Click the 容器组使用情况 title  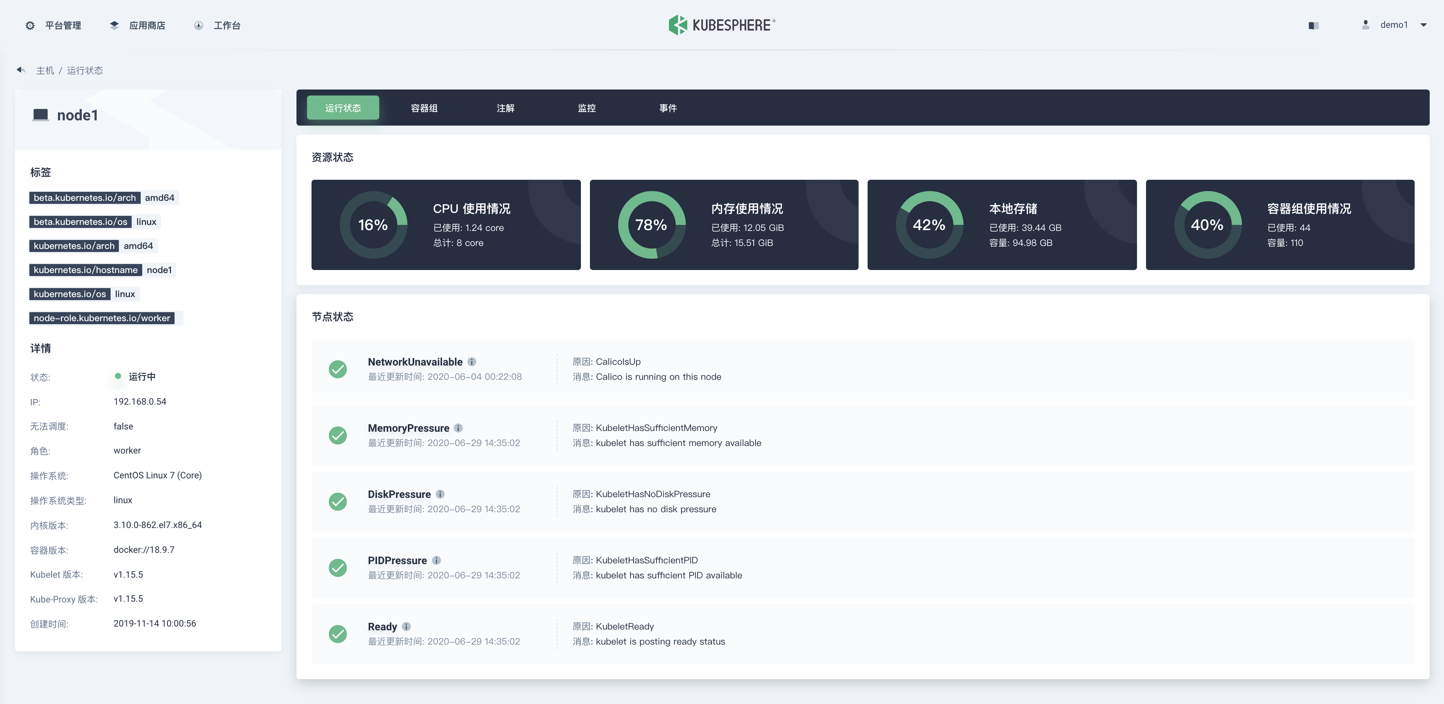tap(1309, 208)
